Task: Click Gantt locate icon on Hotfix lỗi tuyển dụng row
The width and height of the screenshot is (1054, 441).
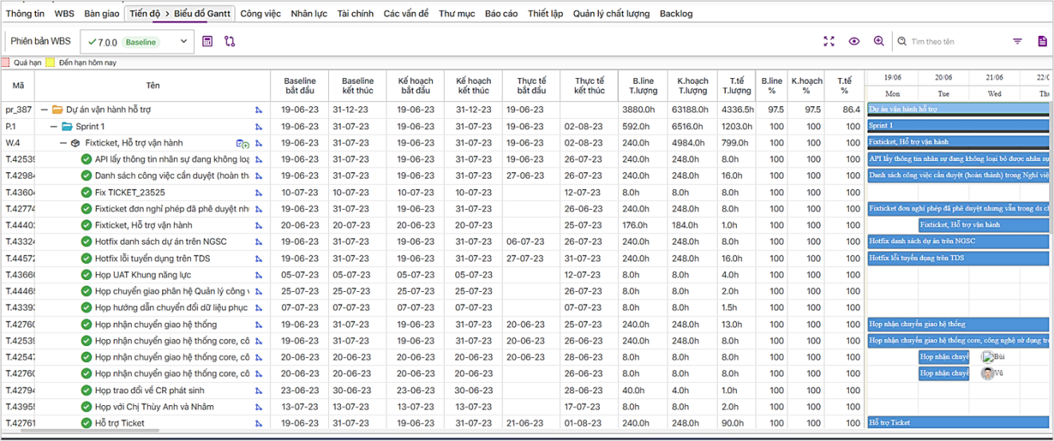Action: 259,258
